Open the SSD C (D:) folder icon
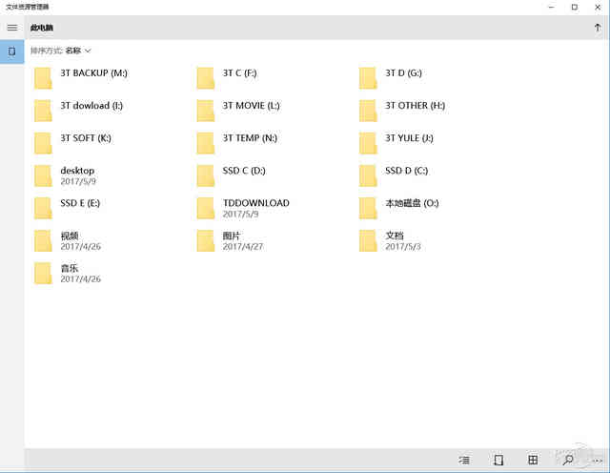 (x=206, y=175)
